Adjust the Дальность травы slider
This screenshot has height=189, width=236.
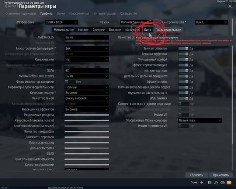pyautogui.click(x=87, y=148)
